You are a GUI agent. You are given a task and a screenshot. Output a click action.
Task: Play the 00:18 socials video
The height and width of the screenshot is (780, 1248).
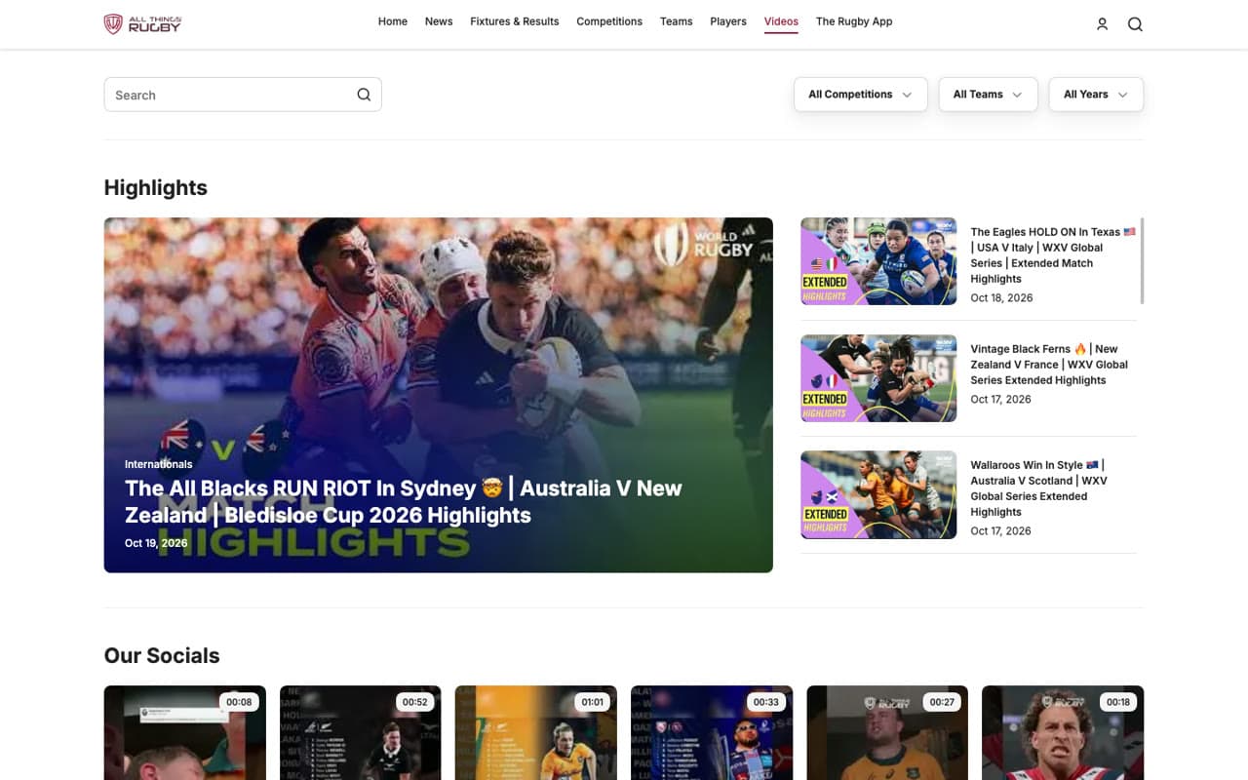[1063, 732]
